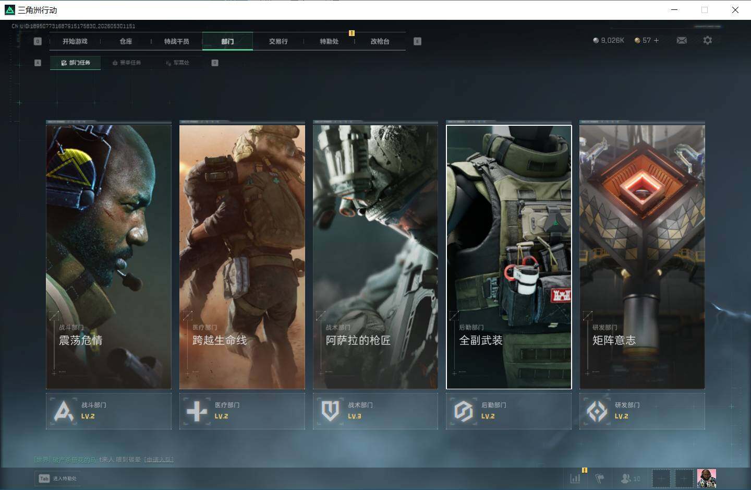Screen dimensions: 751x490
Task: Open the statistics bar chart icon
Action: 575,478
